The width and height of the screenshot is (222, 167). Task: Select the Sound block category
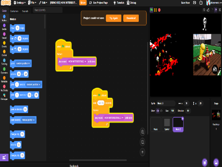pos(4,35)
